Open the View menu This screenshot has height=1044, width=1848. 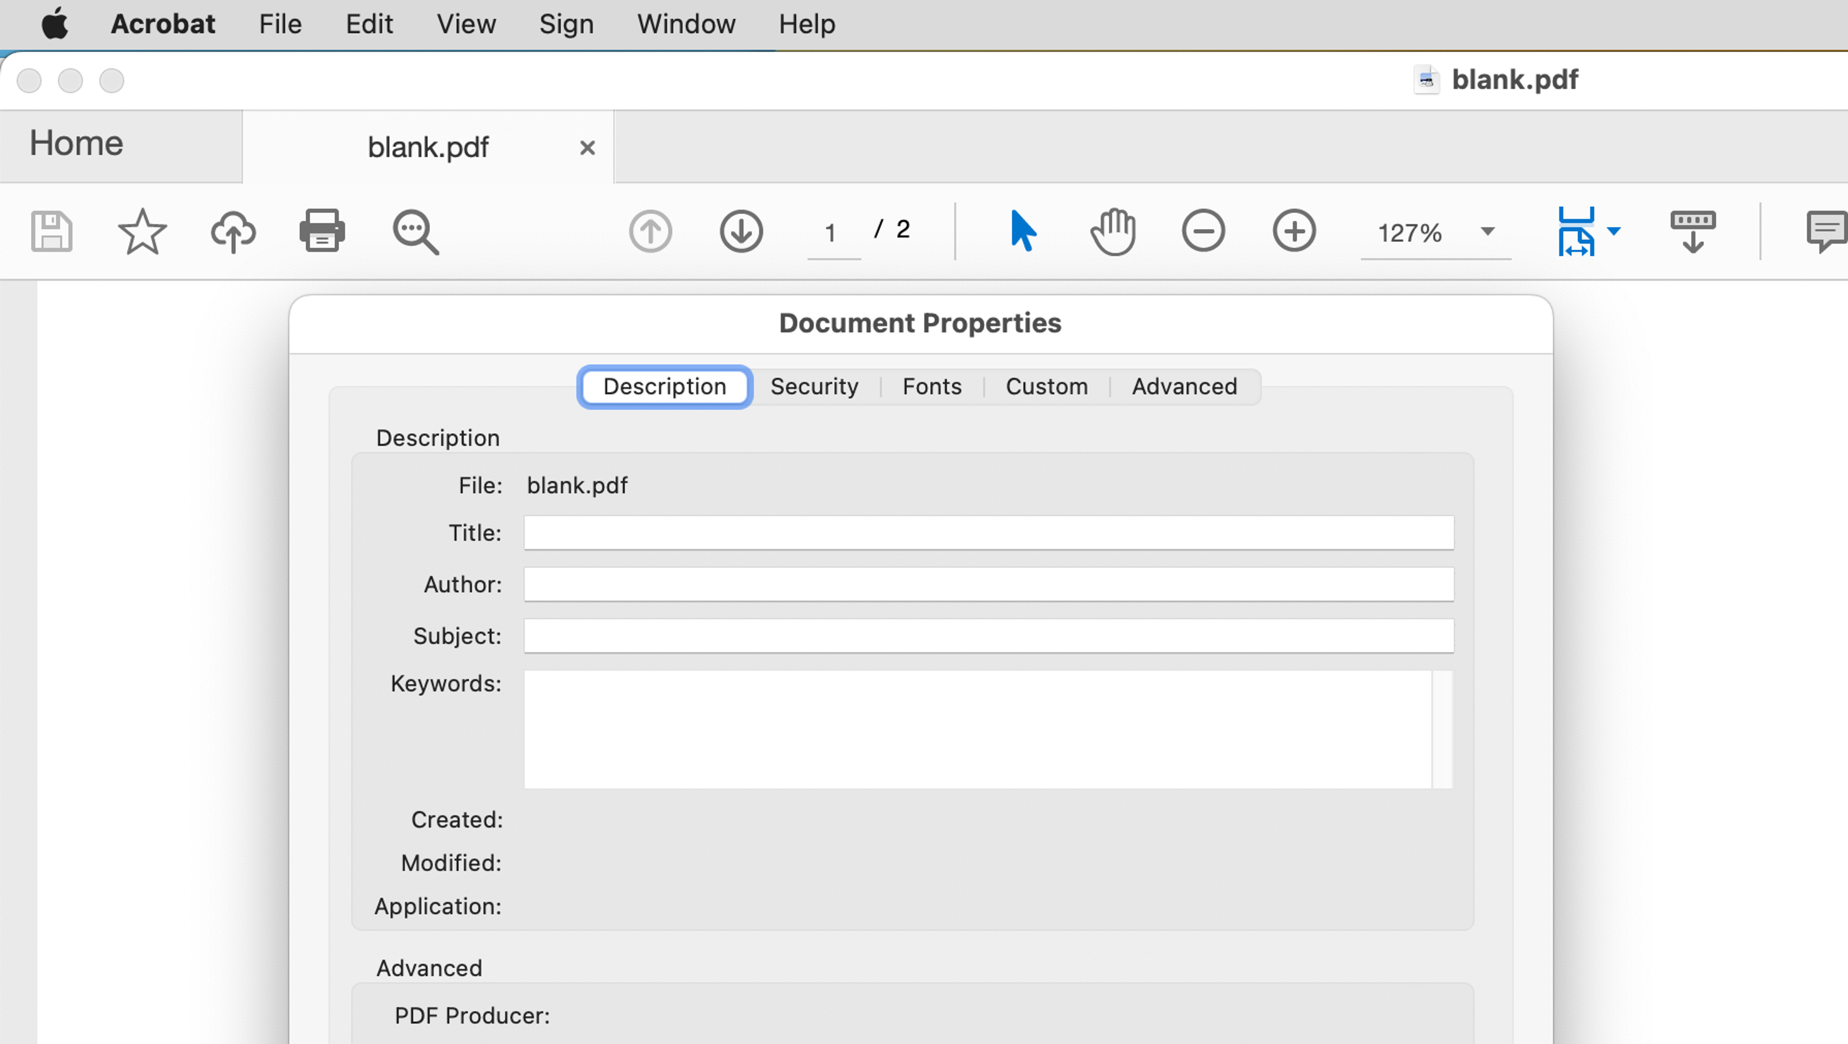tap(466, 25)
